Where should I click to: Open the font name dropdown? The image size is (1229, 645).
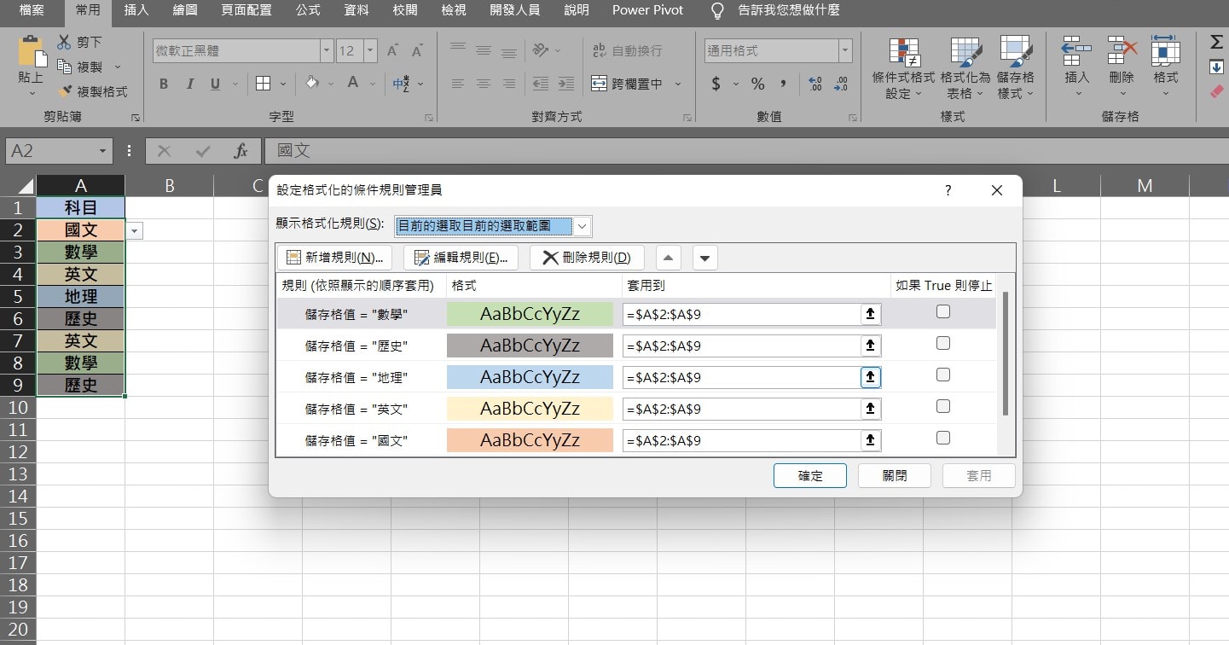[x=327, y=51]
